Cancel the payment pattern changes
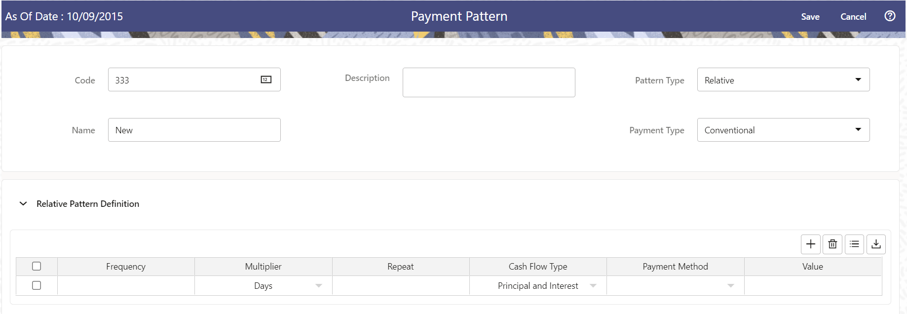The image size is (907, 314). tap(853, 16)
